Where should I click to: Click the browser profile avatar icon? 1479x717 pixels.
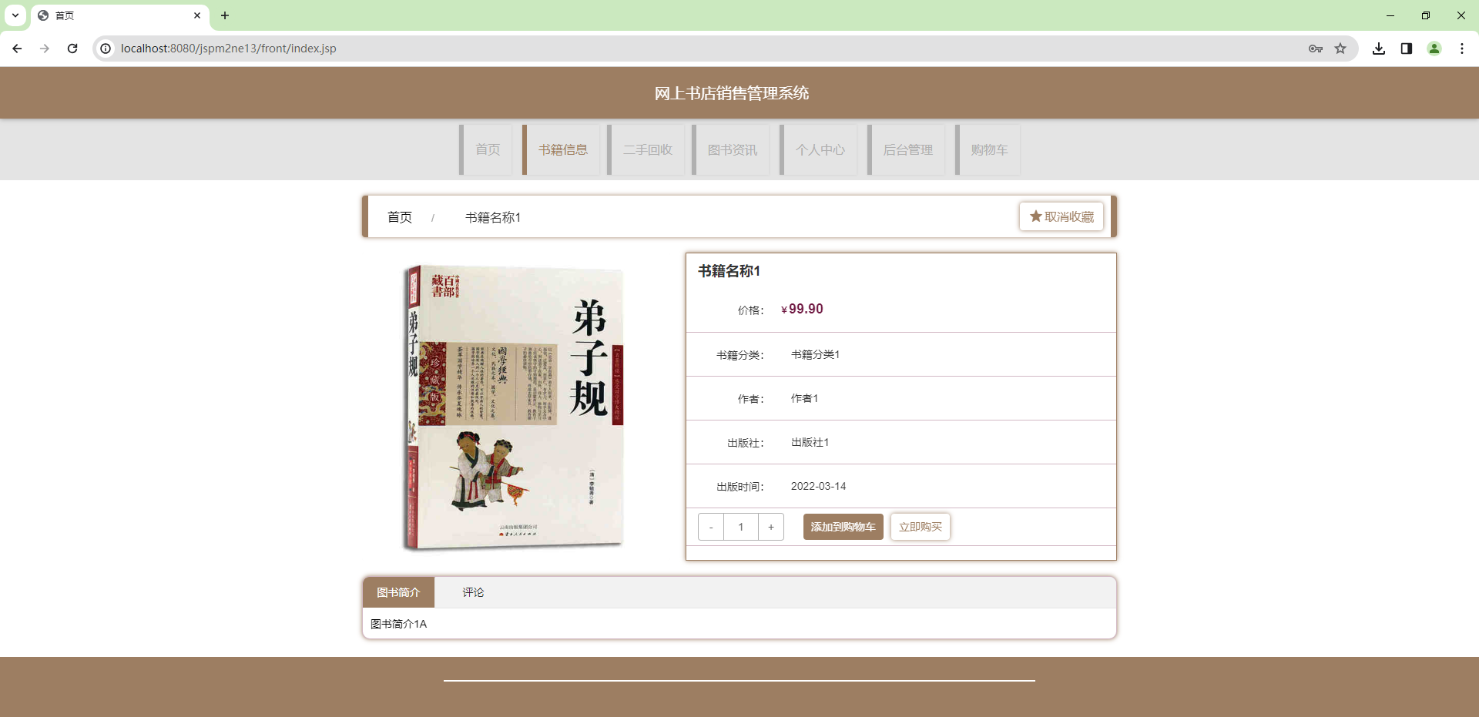click(1434, 48)
